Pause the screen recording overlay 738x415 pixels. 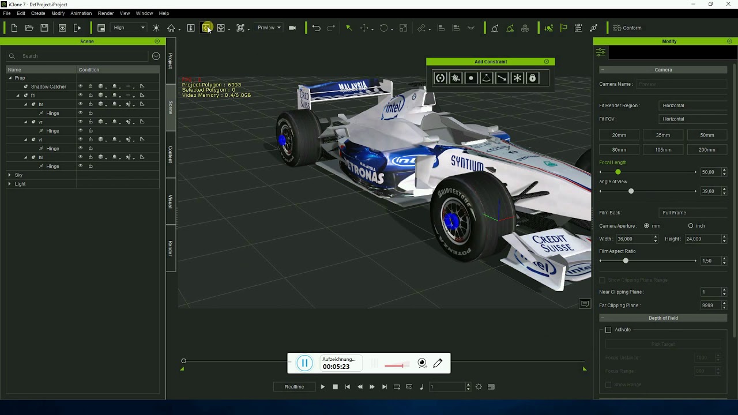coord(304,363)
